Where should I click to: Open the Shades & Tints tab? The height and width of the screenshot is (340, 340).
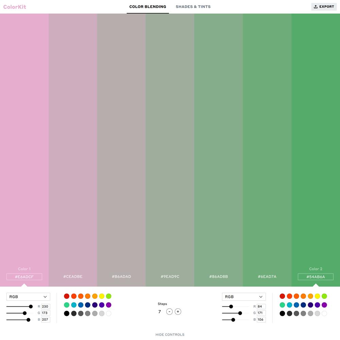(x=193, y=7)
